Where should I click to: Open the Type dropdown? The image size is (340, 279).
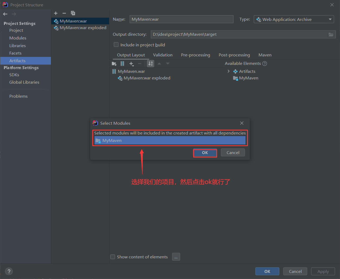coord(294,19)
